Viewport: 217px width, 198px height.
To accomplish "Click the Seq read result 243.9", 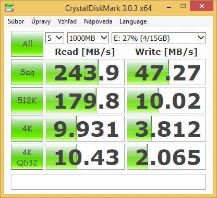I will click(x=85, y=72).
